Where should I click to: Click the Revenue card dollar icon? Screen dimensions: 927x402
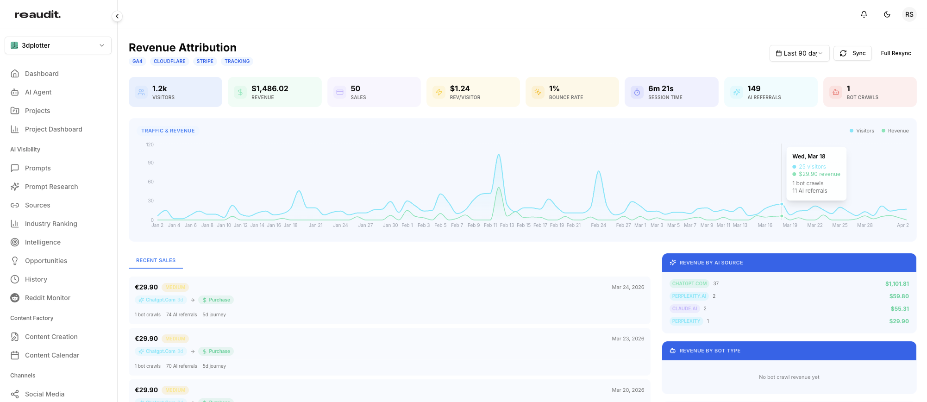click(240, 92)
